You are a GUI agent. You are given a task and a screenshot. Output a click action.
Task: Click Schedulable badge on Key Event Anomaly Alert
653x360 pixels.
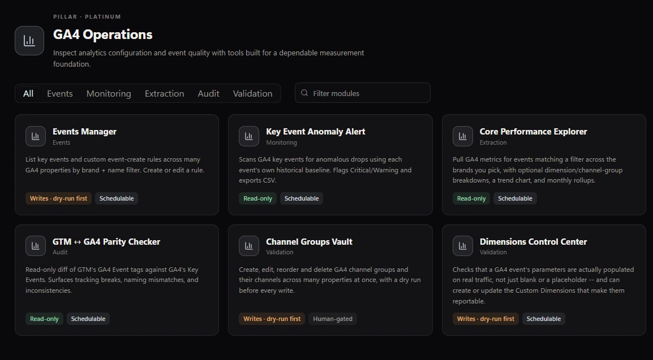coord(302,198)
